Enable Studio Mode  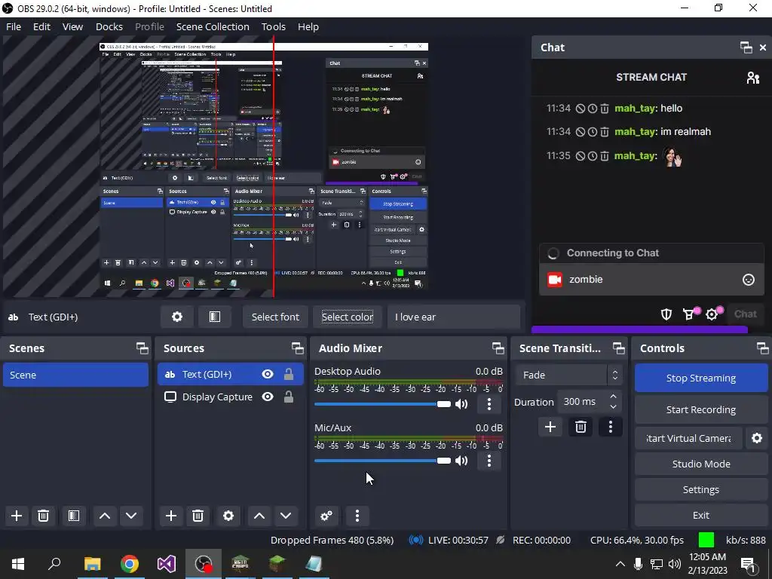click(x=701, y=464)
